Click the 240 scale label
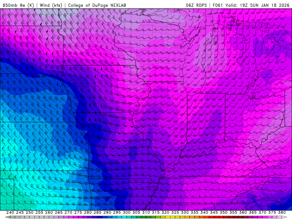 10,212
